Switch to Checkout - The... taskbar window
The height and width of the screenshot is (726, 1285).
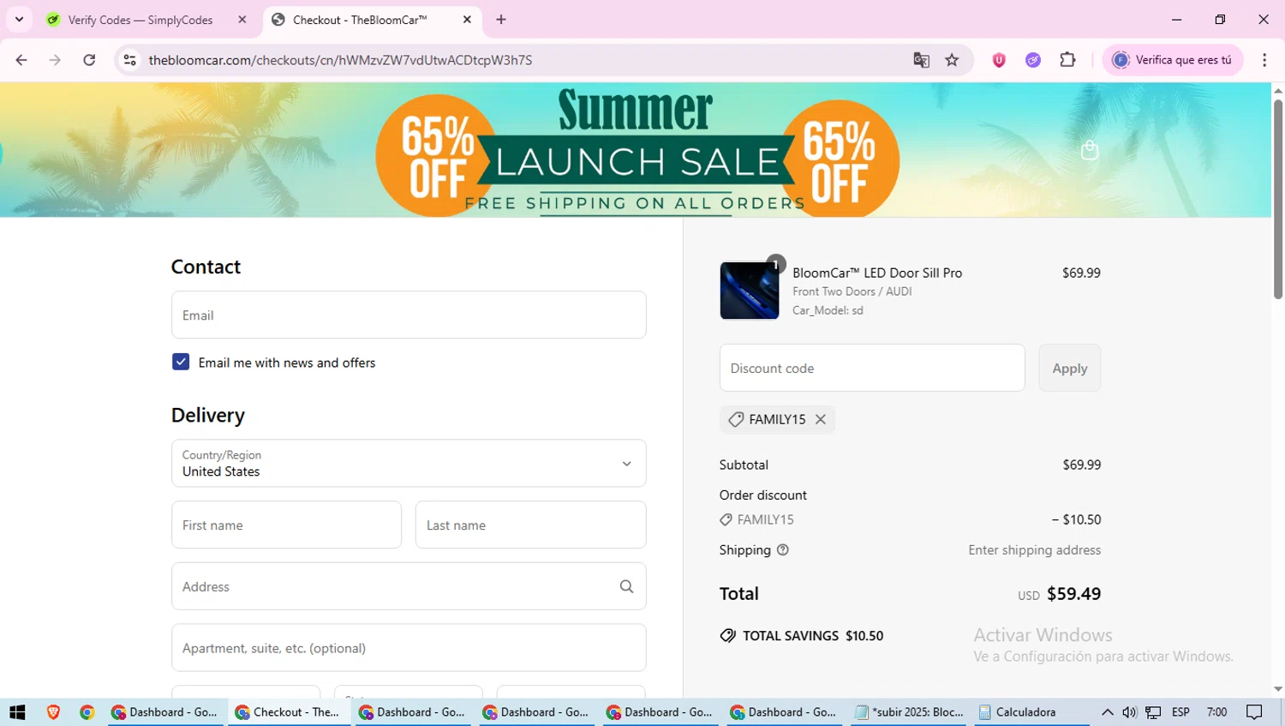coord(289,711)
